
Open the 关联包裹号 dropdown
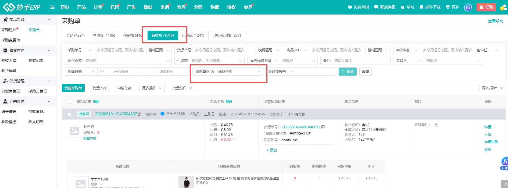pyautogui.click(x=281, y=72)
